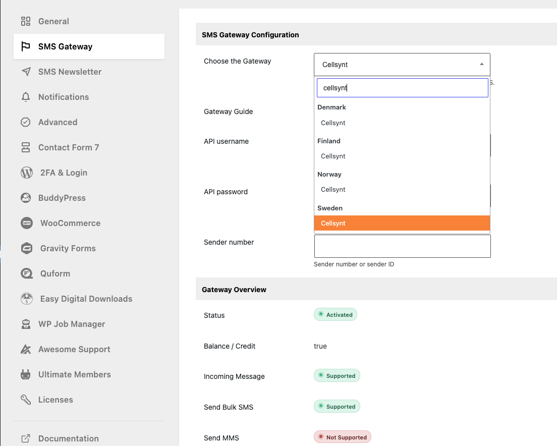Click the API password label
Image resolution: width=557 pixels, height=447 pixels.
[x=226, y=192]
